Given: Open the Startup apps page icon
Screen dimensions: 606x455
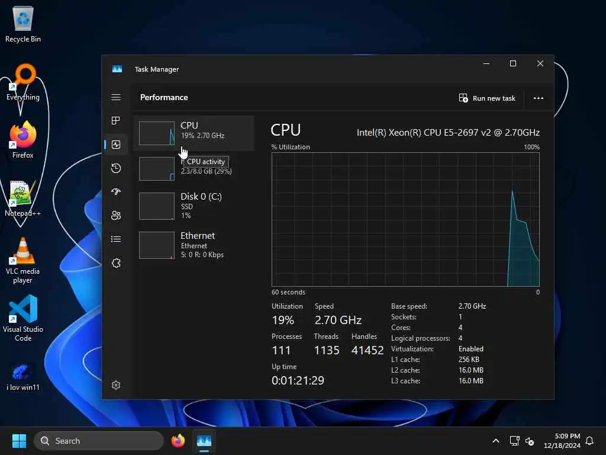Looking at the screenshot, I should coord(116,192).
